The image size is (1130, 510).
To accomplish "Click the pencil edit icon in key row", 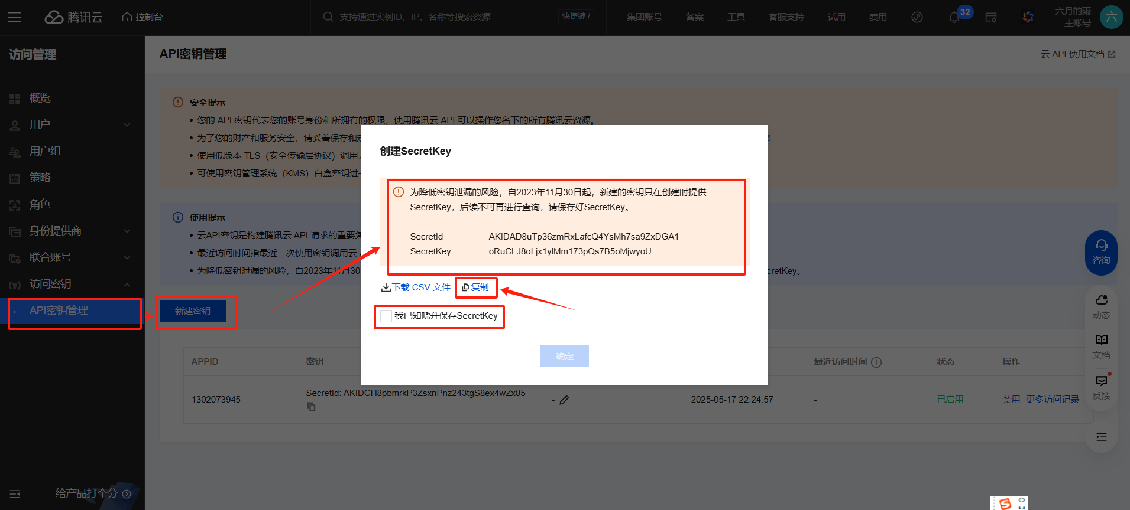I will click(564, 400).
